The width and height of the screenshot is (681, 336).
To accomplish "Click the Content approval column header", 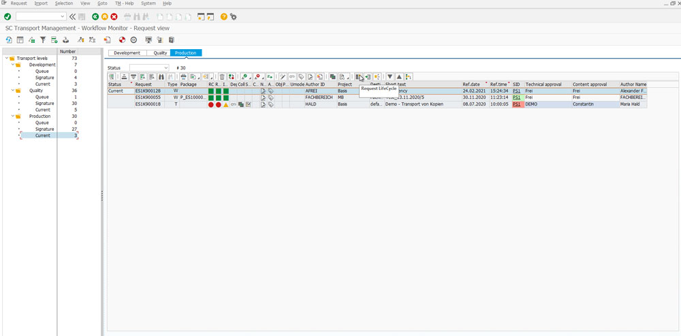I will pos(595,85).
